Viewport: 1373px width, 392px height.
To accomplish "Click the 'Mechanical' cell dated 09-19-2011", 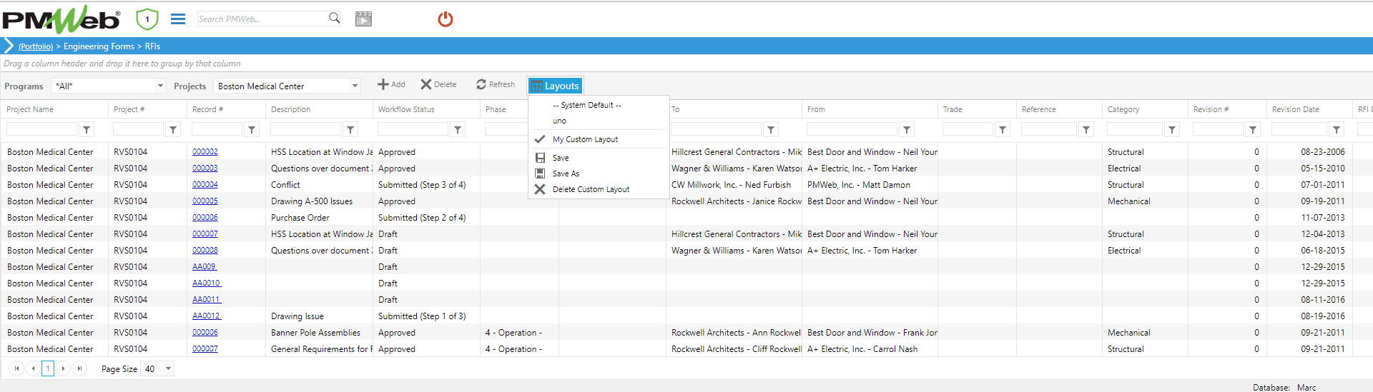I will tap(1129, 201).
